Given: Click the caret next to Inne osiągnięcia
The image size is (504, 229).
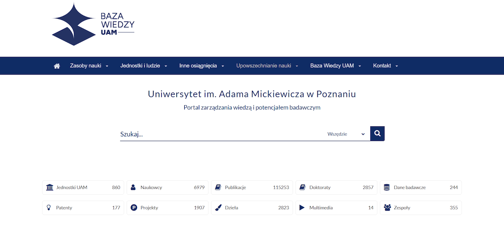Looking at the screenshot, I should (223, 66).
